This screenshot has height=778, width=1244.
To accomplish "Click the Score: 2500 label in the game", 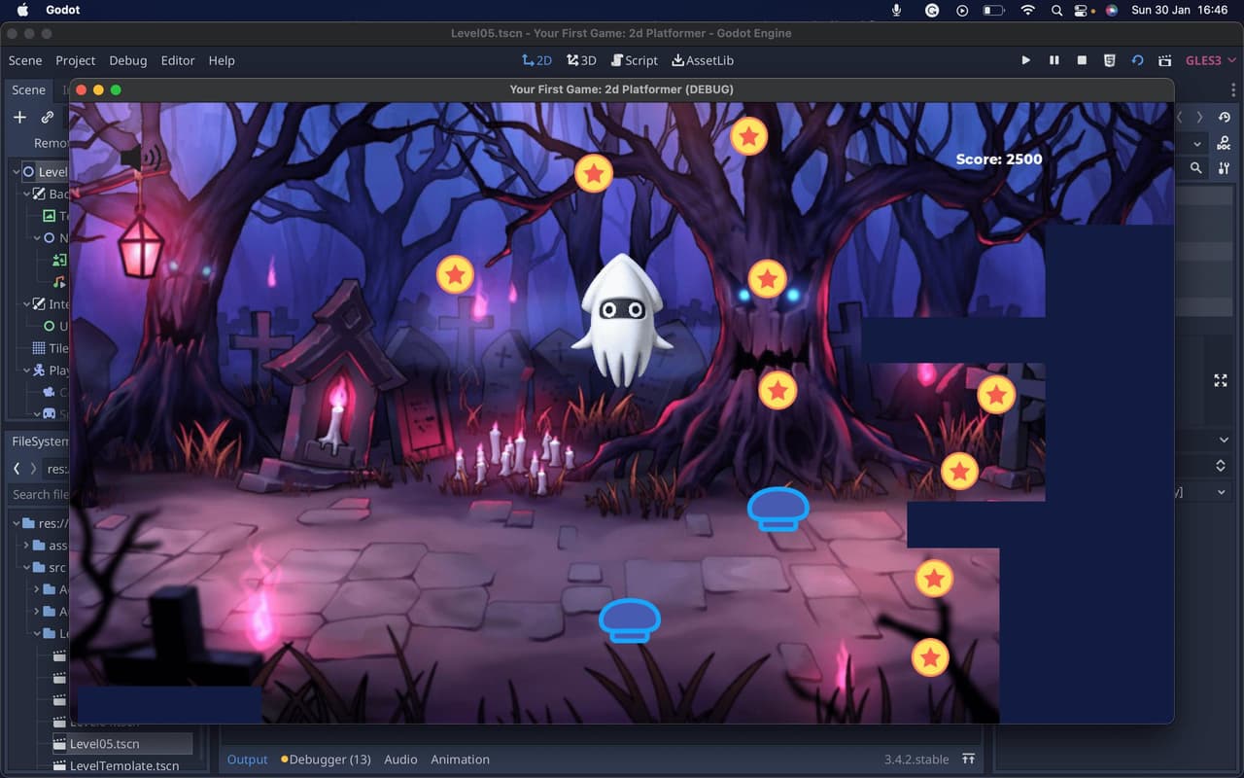I will (x=999, y=159).
